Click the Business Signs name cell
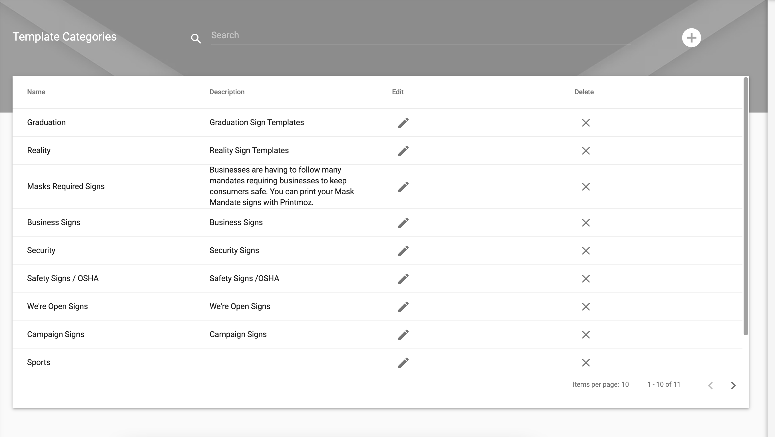The width and height of the screenshot is (775, 437). pos(54,222)
